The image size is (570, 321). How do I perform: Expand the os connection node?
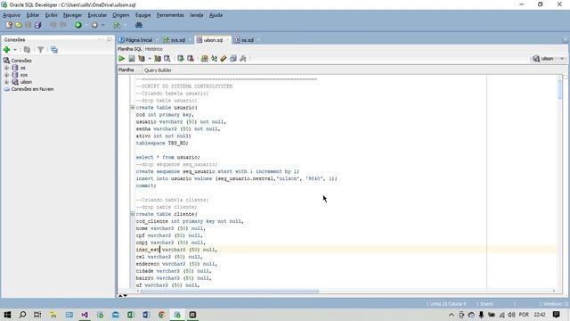pos(6,68)
